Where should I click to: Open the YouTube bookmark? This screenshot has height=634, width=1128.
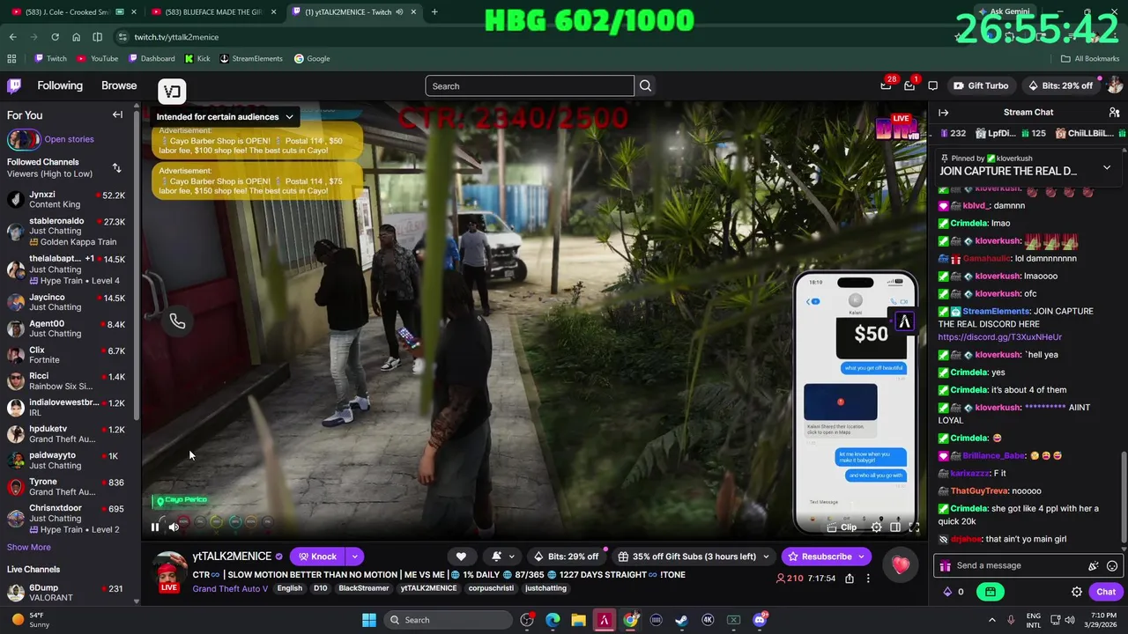coord(98,58)
